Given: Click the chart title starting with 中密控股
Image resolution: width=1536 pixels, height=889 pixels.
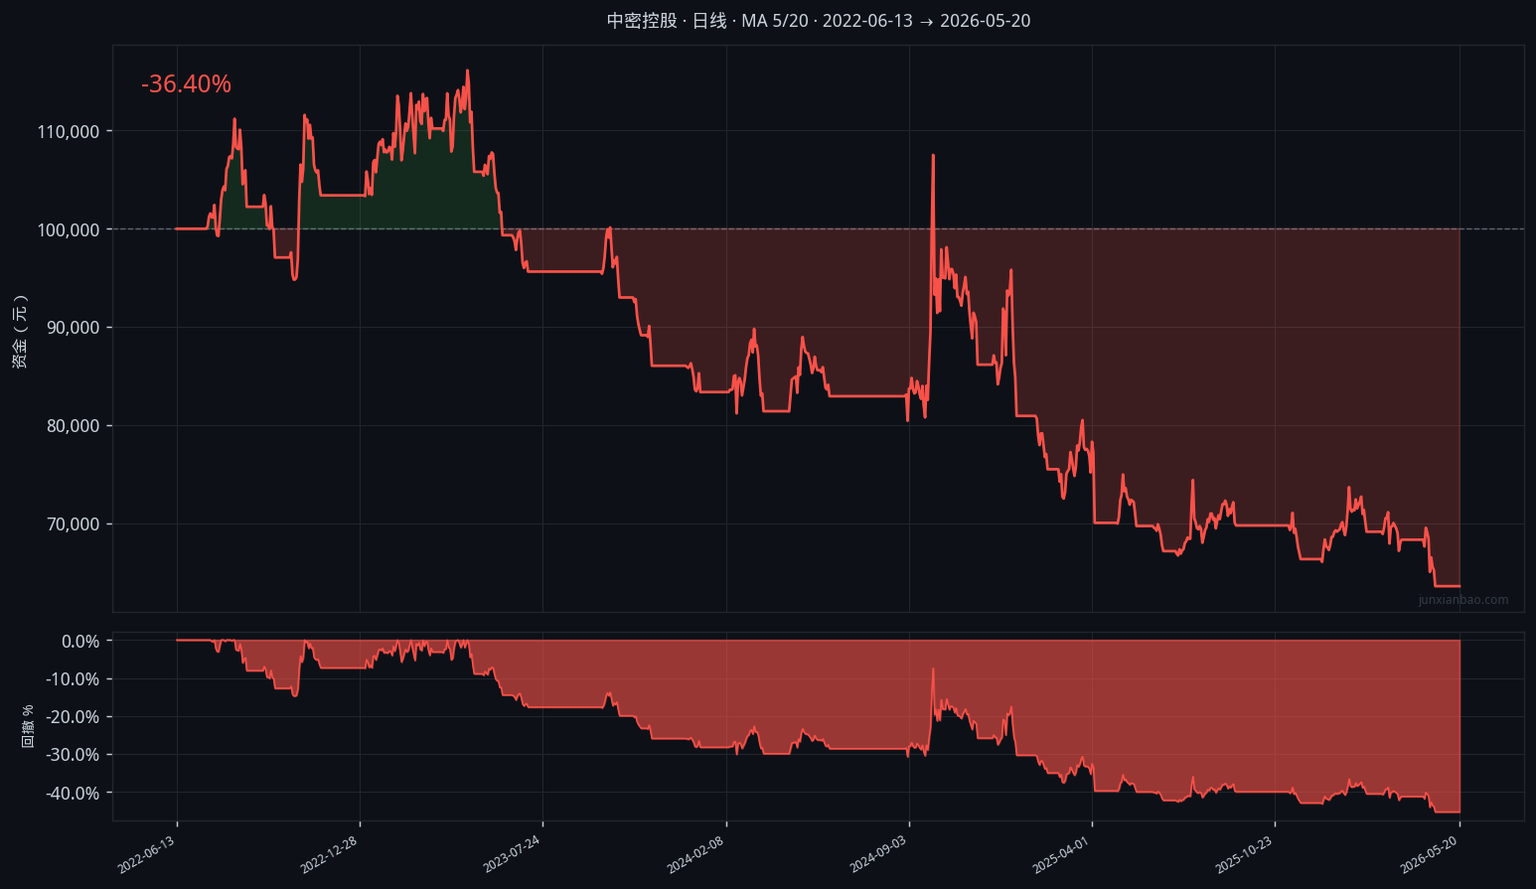Looking at the screenshot, I should coord(819,21).
